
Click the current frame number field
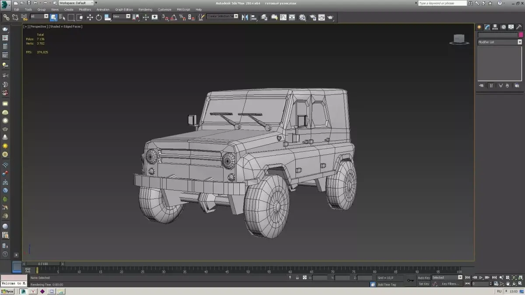[480, 284]
